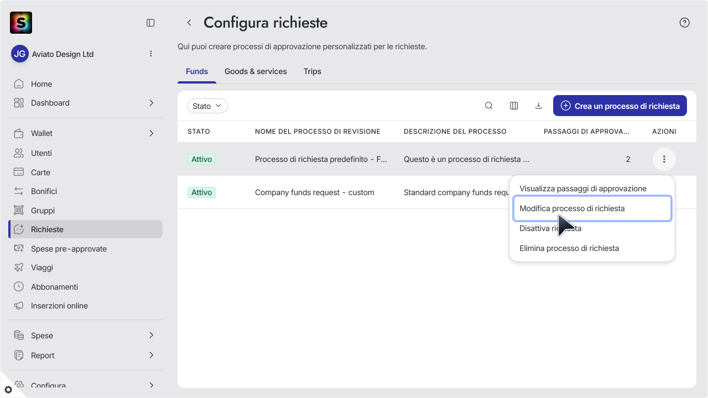
Task: Click the Dashboard grid icon
Action: click(x=19, y=103)
